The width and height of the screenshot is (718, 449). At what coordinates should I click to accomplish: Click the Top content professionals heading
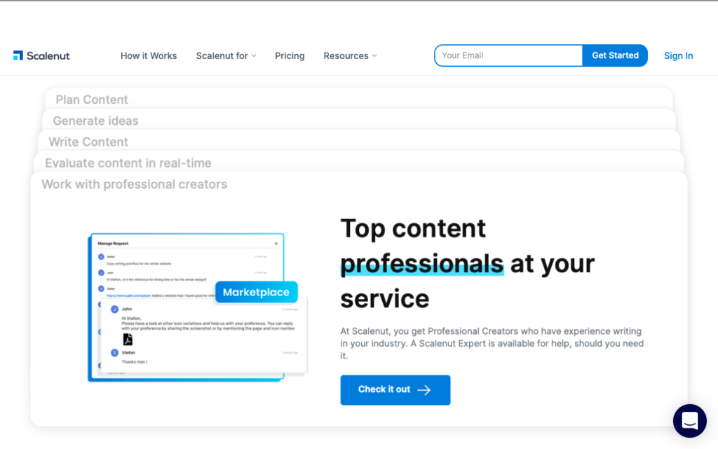467,264
